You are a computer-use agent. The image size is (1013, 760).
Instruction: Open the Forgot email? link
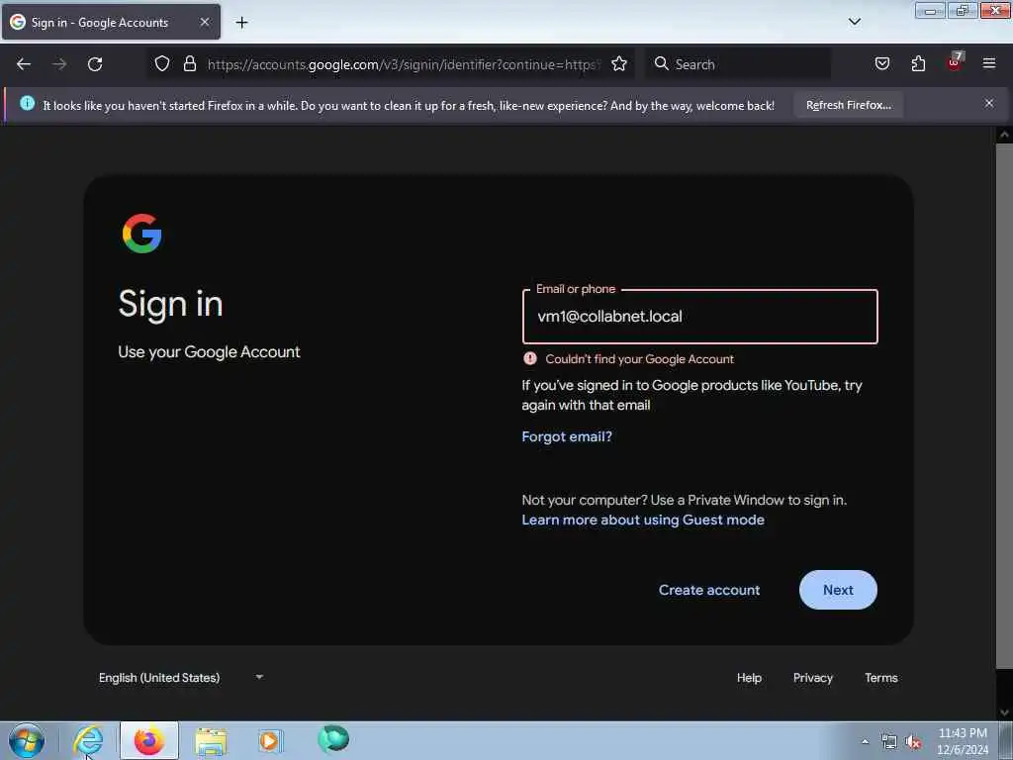coord(567,436)
